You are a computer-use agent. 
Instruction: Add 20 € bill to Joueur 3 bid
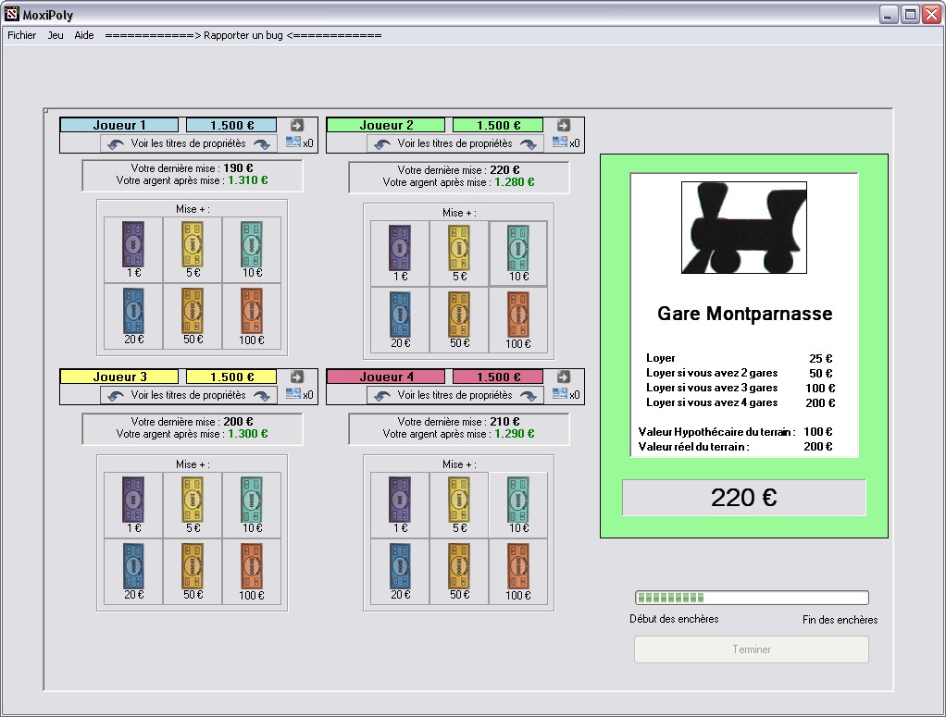pyautogui.click(x=133, y=571)
